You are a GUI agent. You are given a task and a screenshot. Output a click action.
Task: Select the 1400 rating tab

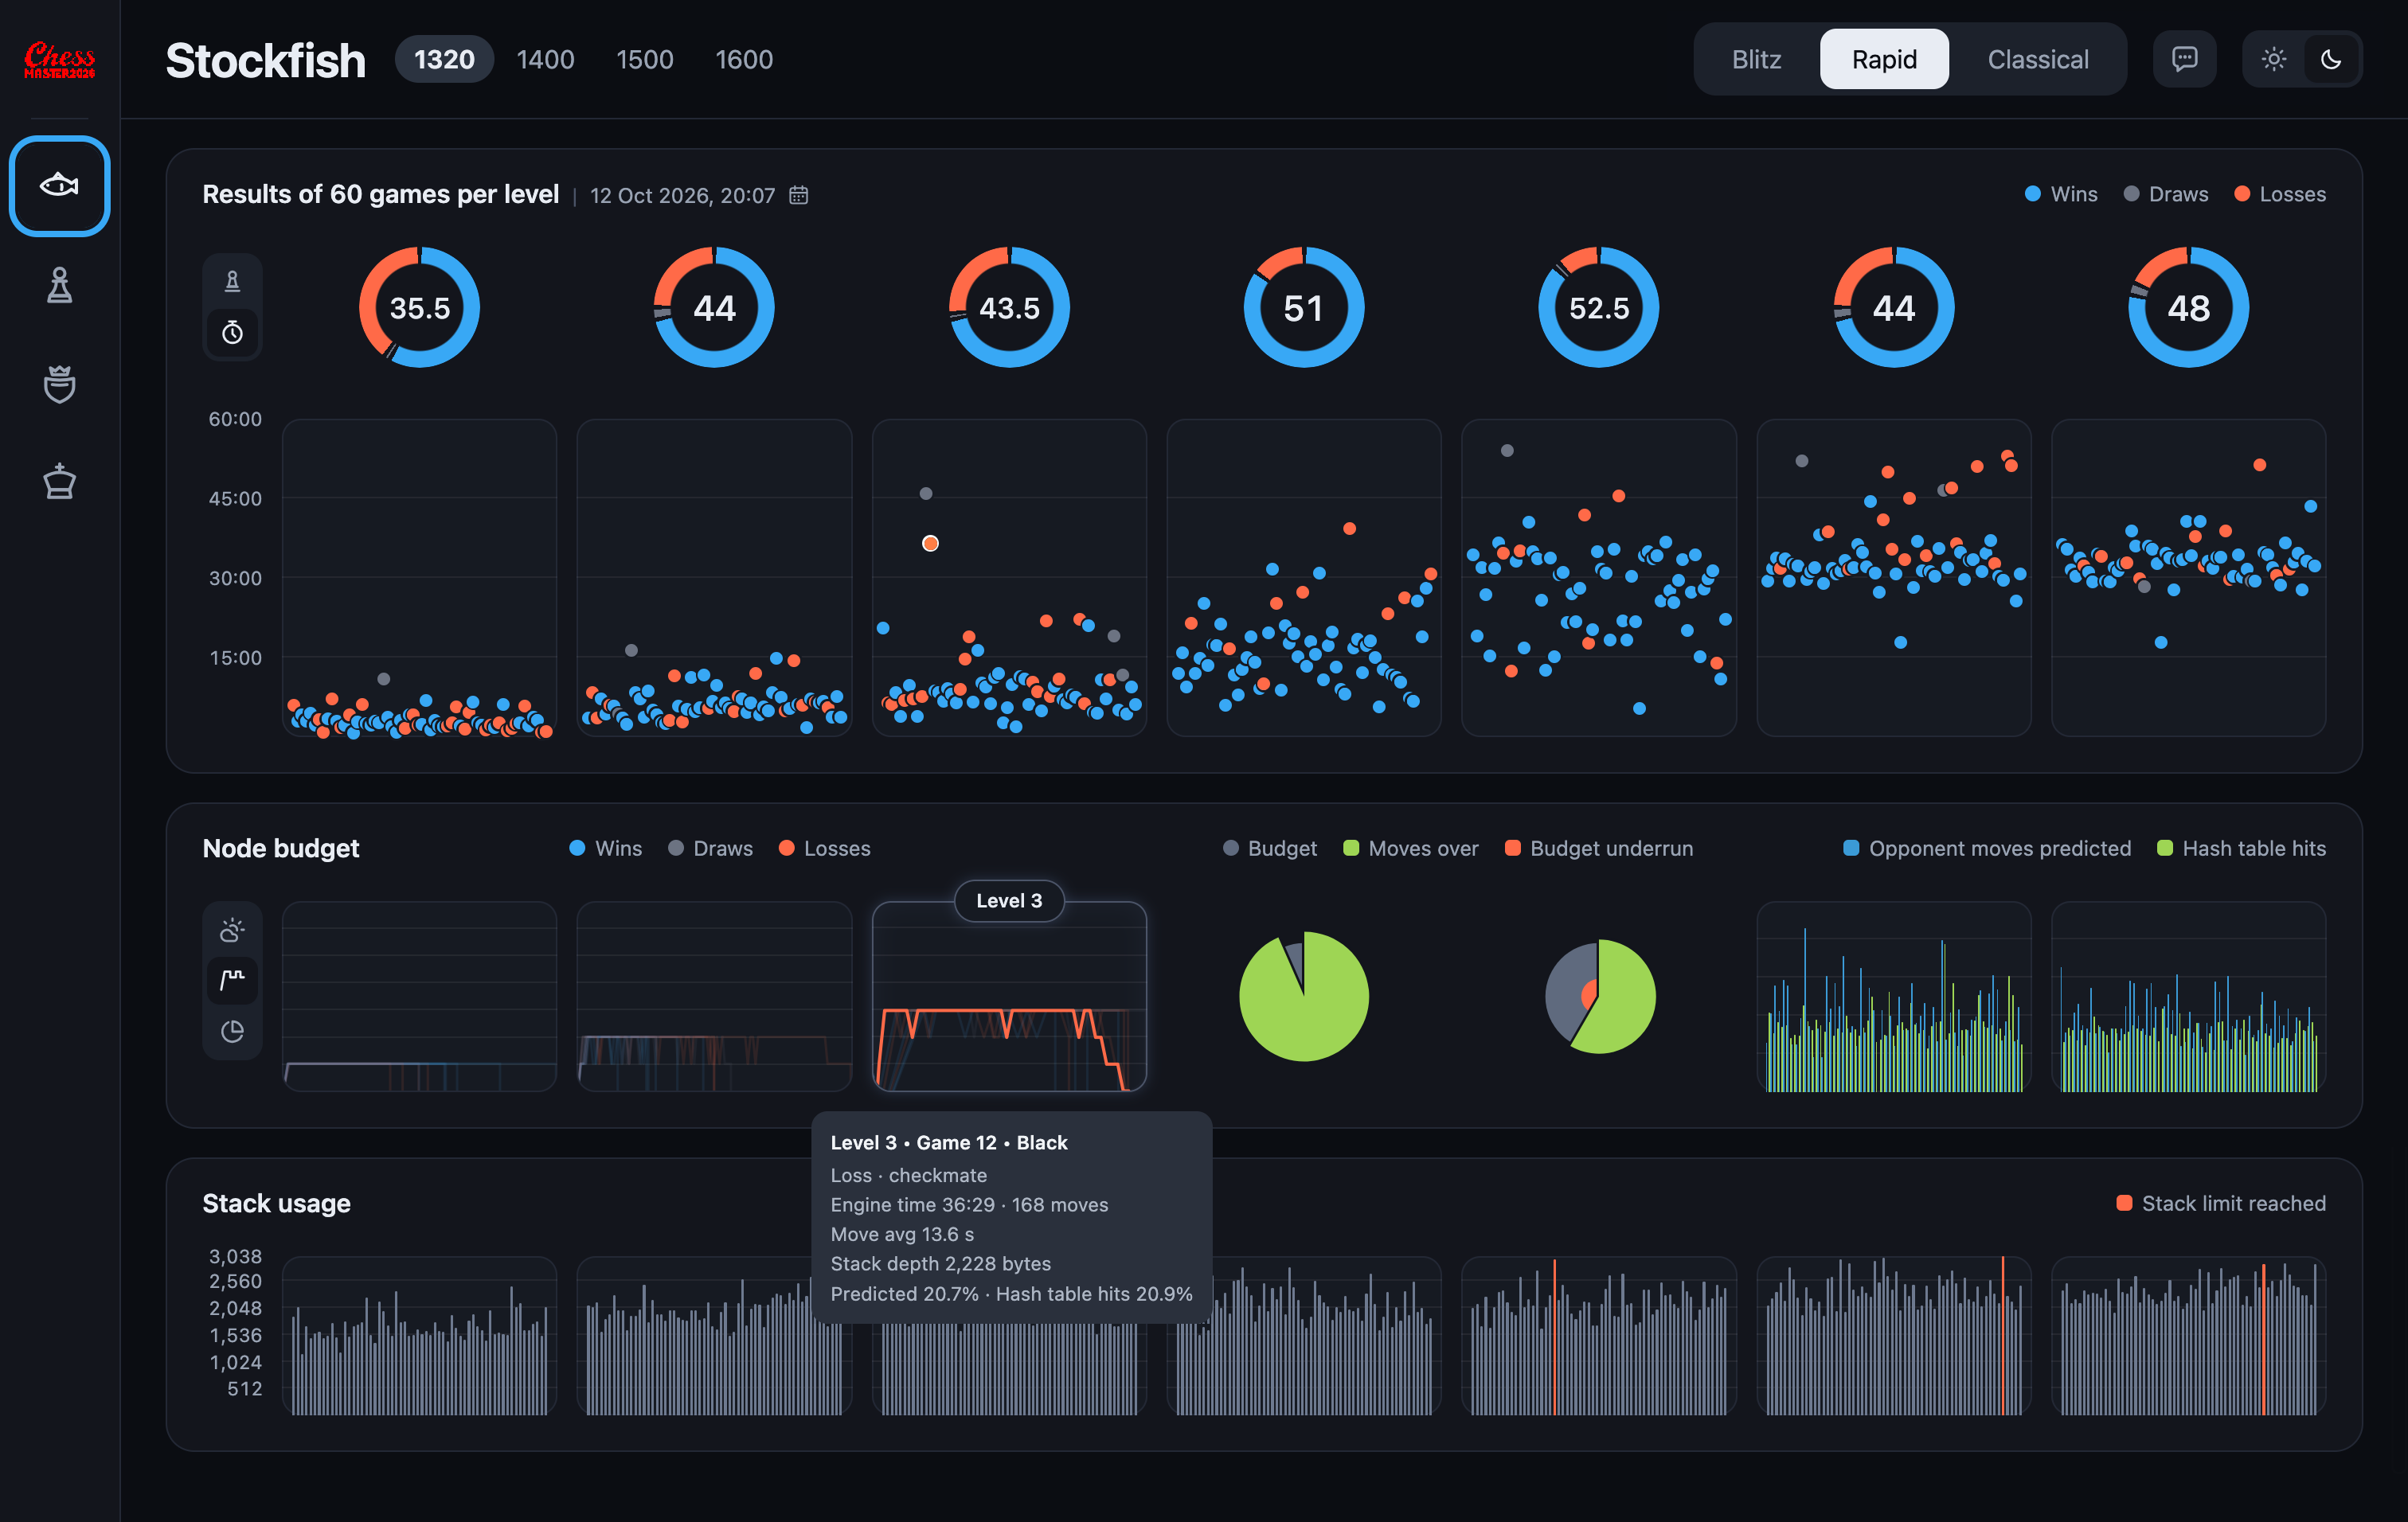pyautogui.click(x=545, y=59)
